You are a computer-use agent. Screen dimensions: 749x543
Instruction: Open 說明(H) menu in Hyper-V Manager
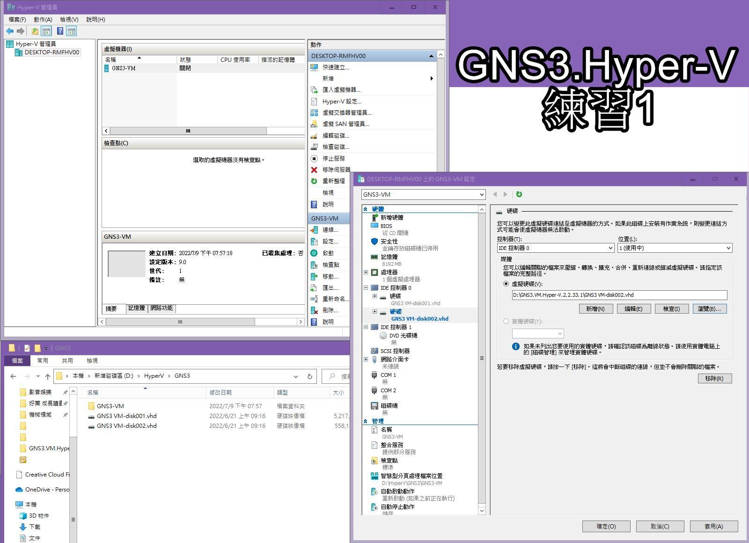click(95, 20)
